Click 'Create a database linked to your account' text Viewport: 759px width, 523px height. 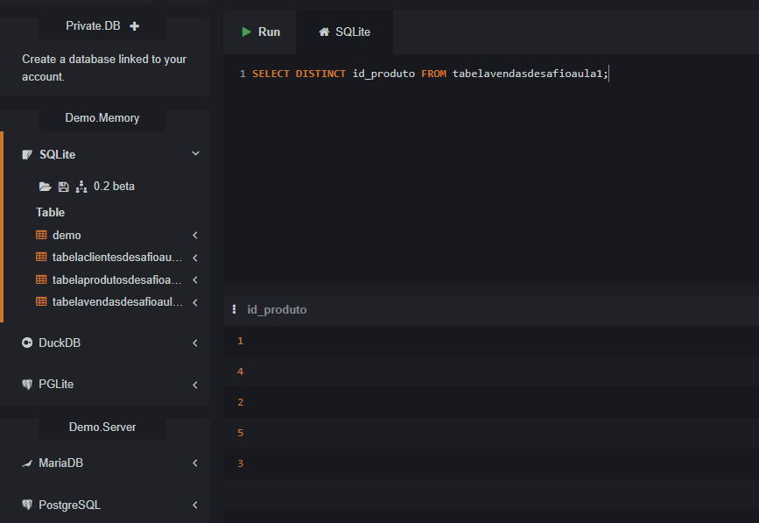pos(104,67)
